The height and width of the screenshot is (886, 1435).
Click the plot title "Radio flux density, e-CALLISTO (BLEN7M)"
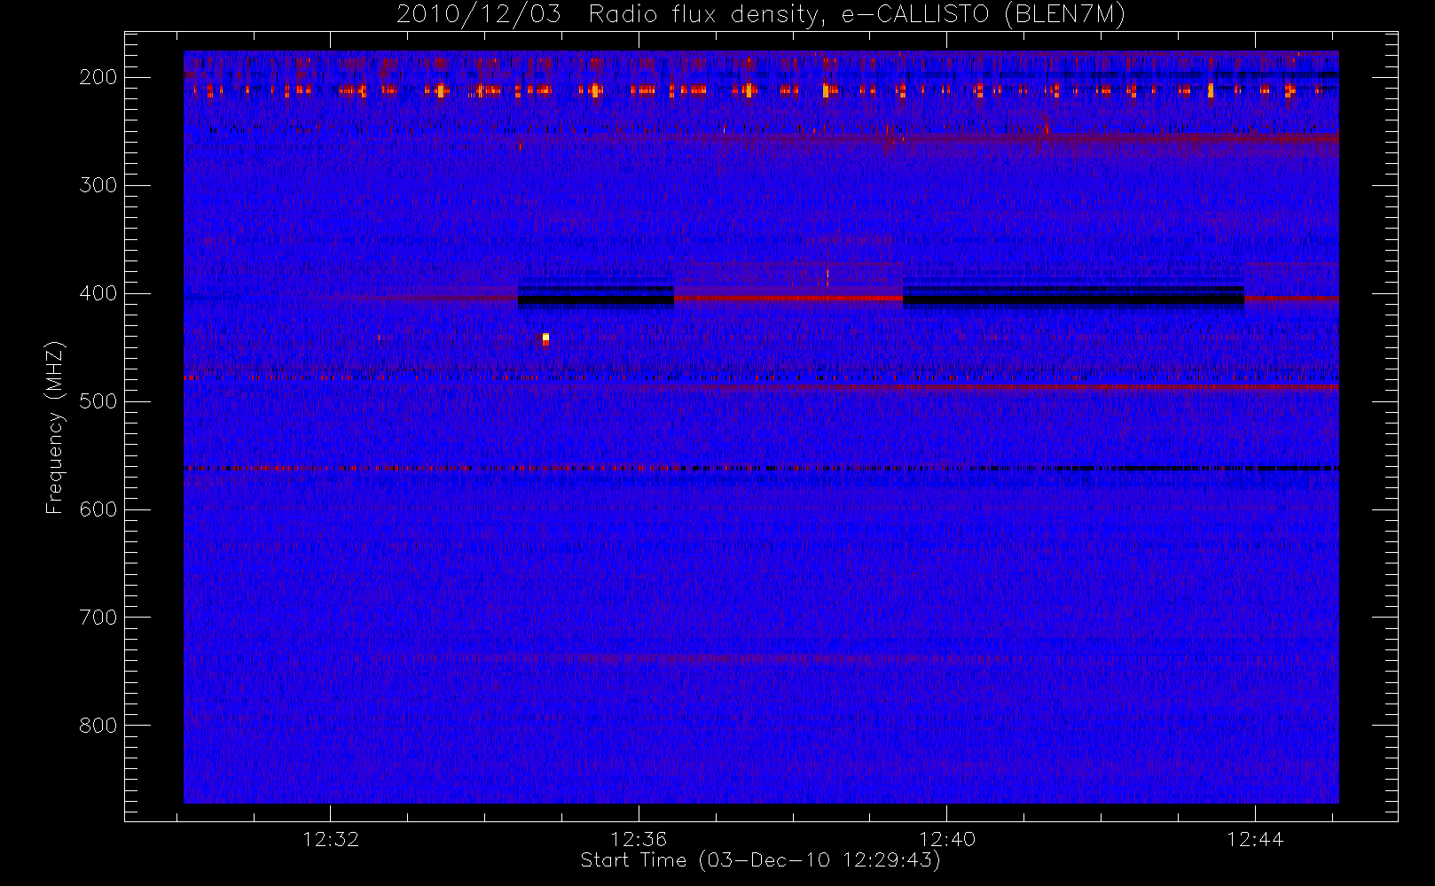pyautogui.click(x=857, y=15)
